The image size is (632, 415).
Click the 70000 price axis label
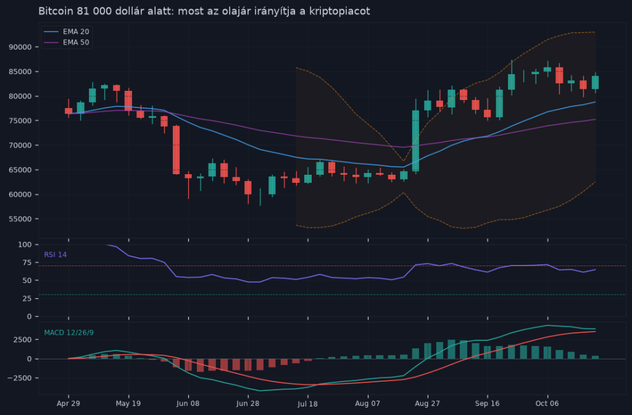(20, 146)
